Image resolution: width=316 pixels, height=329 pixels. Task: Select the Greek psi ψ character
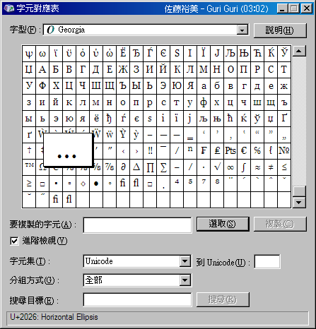(29, 54)
